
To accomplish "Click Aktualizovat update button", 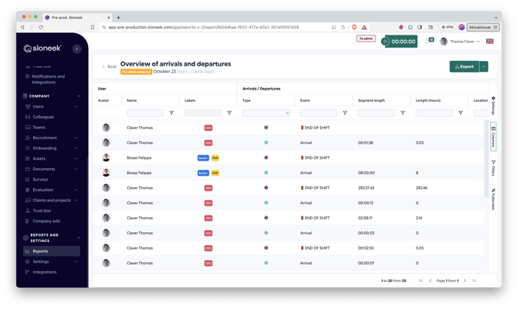I will point(483,27).
